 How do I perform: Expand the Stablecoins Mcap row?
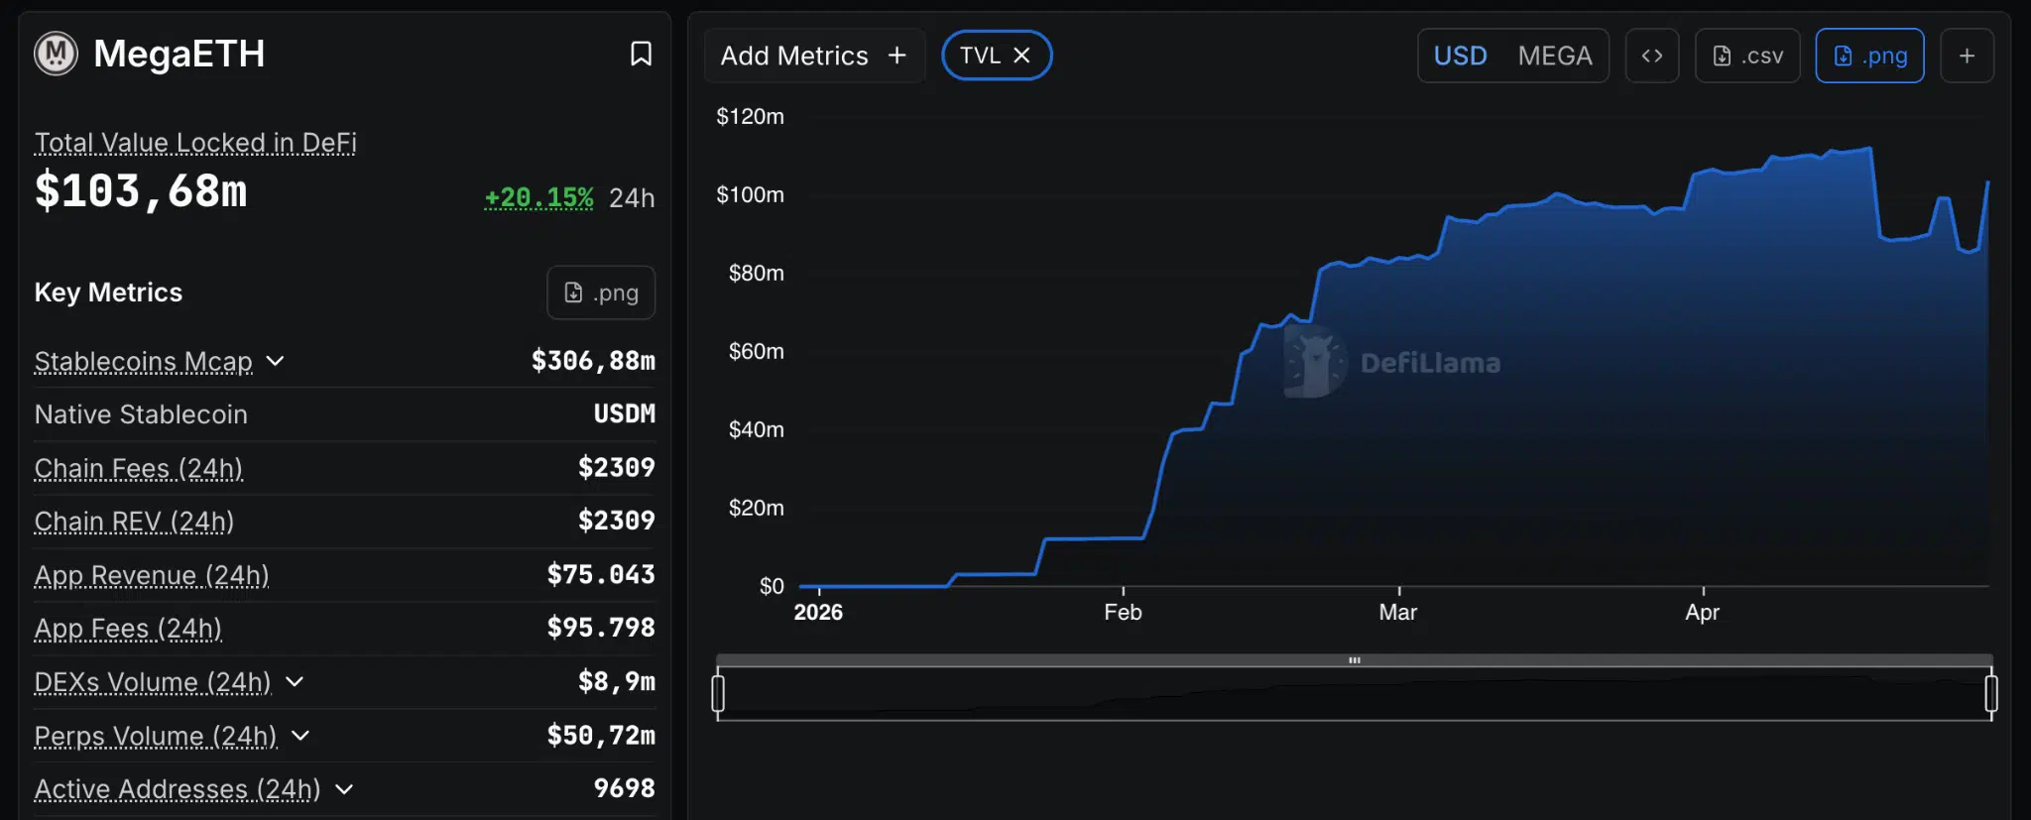click(276, 361)
